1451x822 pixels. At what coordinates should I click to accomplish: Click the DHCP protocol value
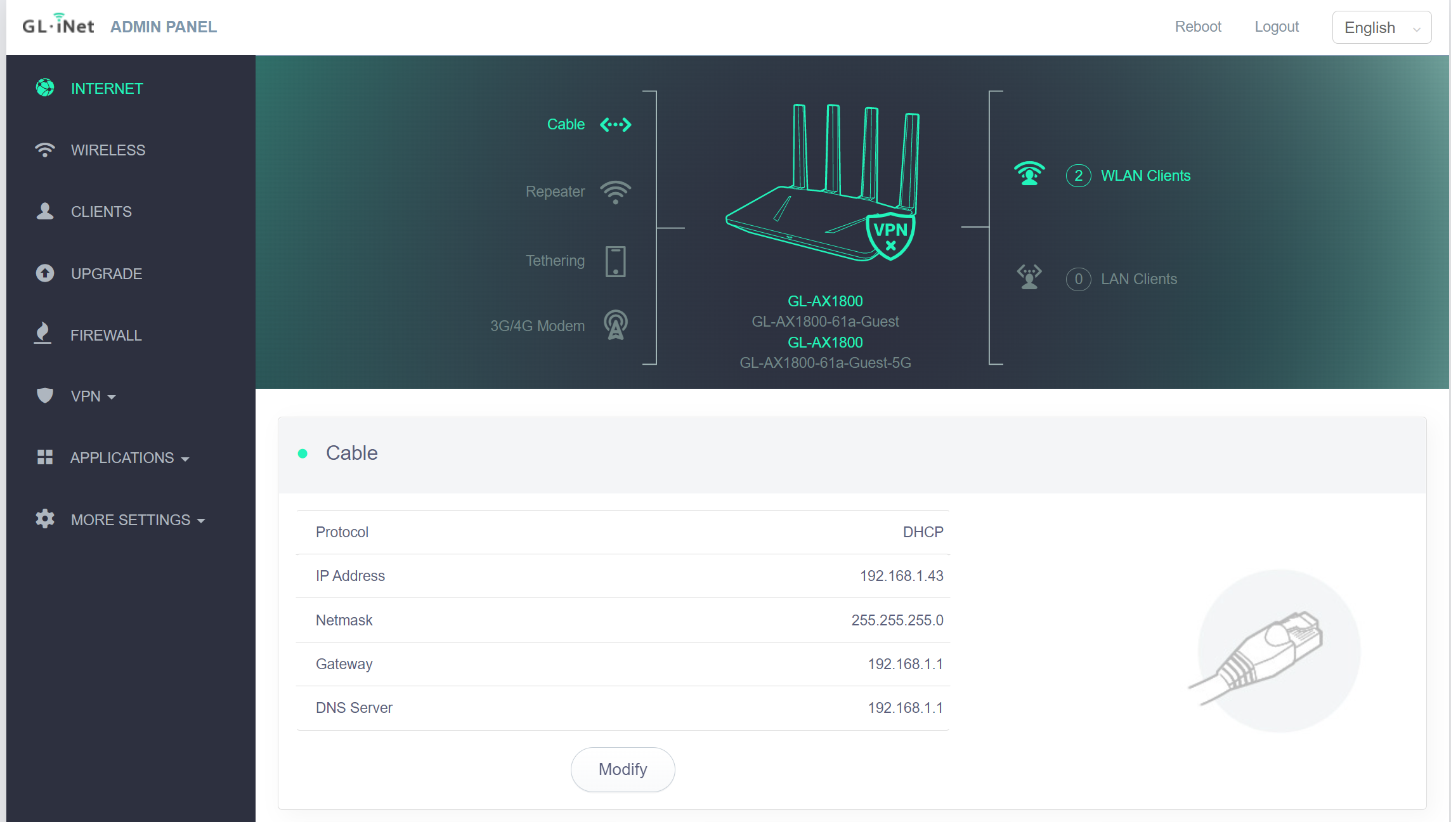[923, 532]
